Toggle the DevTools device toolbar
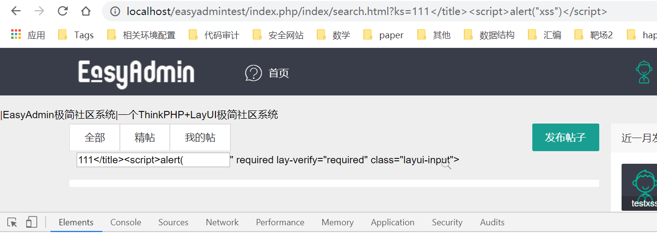Screen dimensions: 657x234 coord(32,222)
